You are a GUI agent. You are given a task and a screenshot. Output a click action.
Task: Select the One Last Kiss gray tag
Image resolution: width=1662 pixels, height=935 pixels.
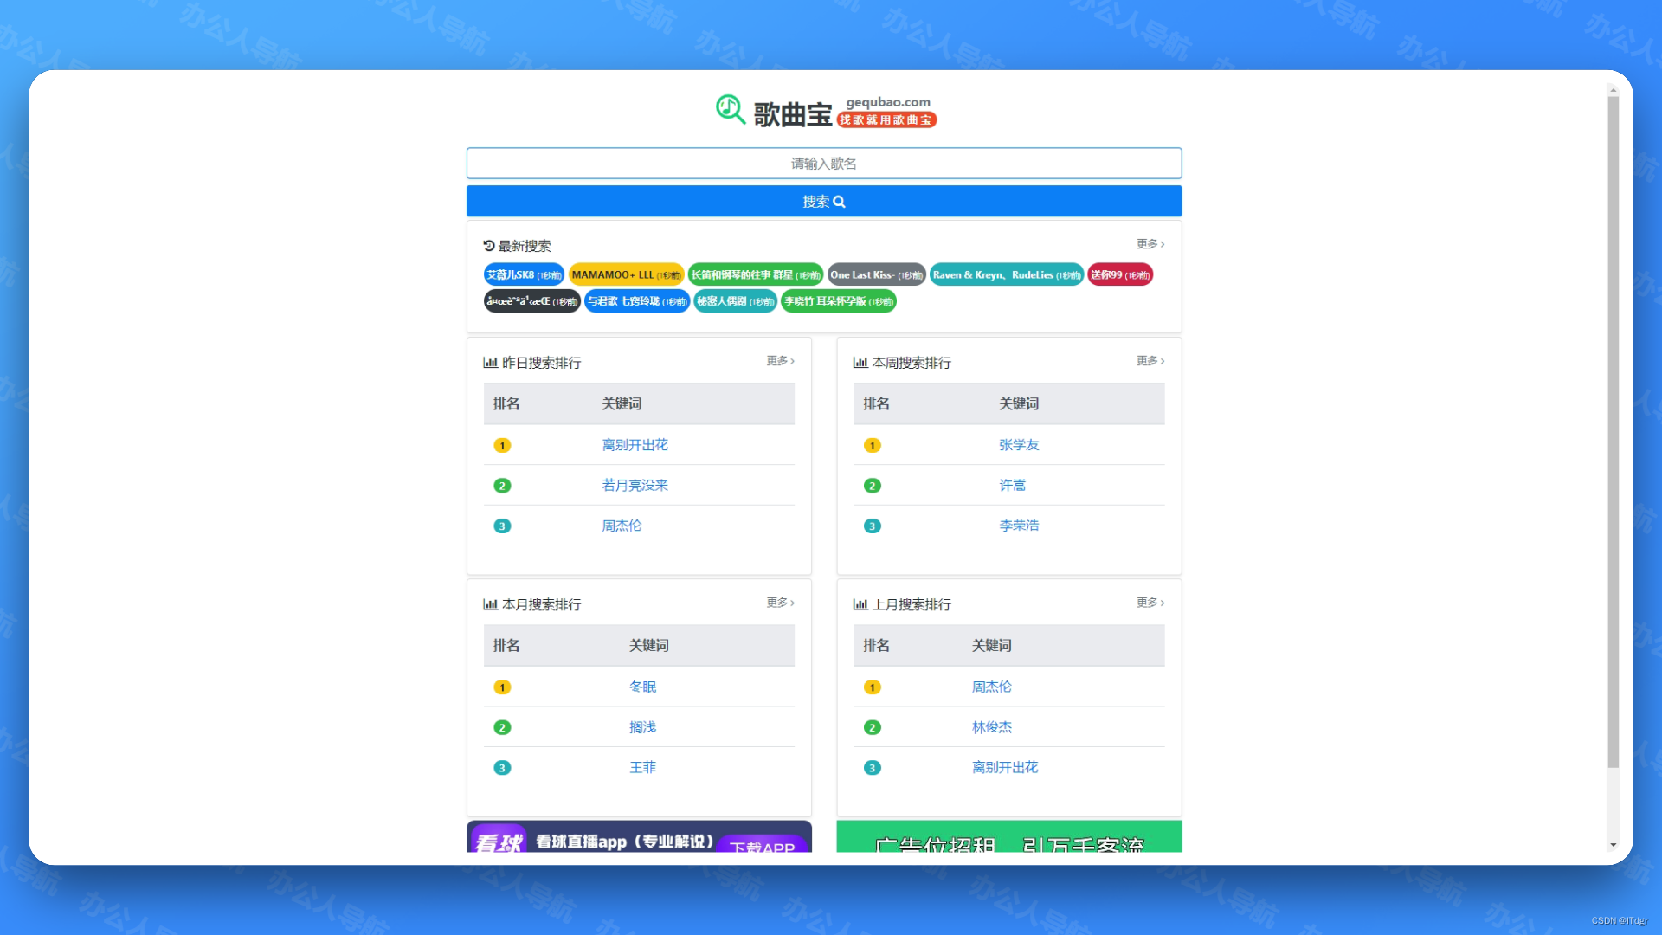click(x=876, y=275)
